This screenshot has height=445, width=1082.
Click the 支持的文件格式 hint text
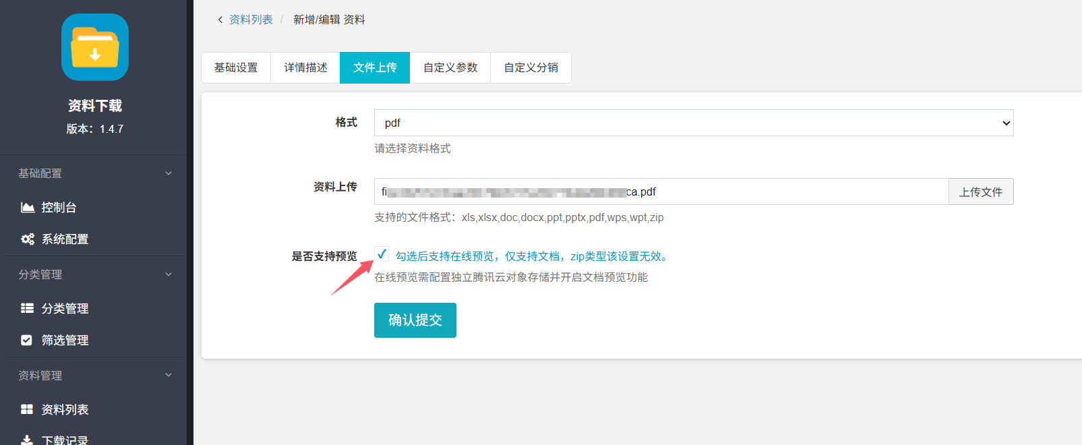click(519, 217)
